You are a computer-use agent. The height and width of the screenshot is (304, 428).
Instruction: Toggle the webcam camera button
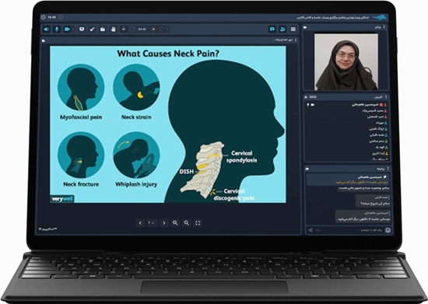[67, 30]
